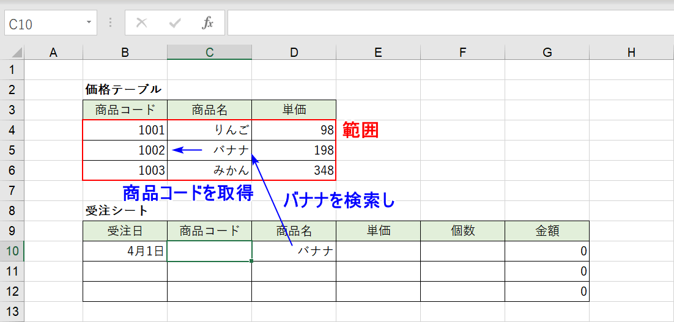Click the cell containing 1001
The image size is (674, 322).
point(125,130)
